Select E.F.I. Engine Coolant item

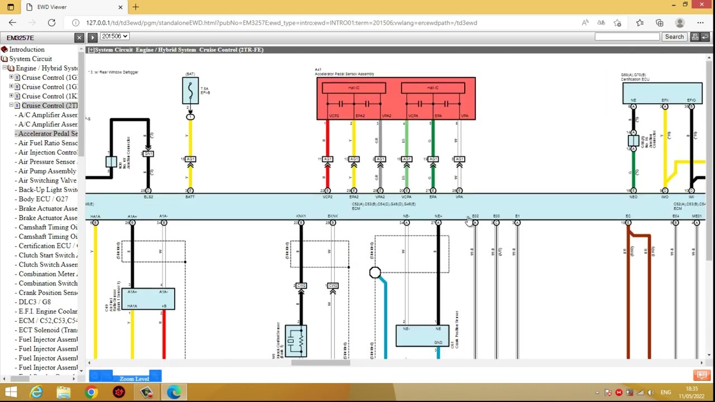[x=47, y=312]
